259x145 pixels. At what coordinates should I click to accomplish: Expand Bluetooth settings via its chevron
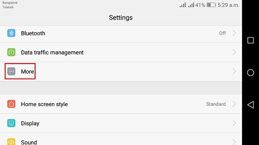[234, 33]
